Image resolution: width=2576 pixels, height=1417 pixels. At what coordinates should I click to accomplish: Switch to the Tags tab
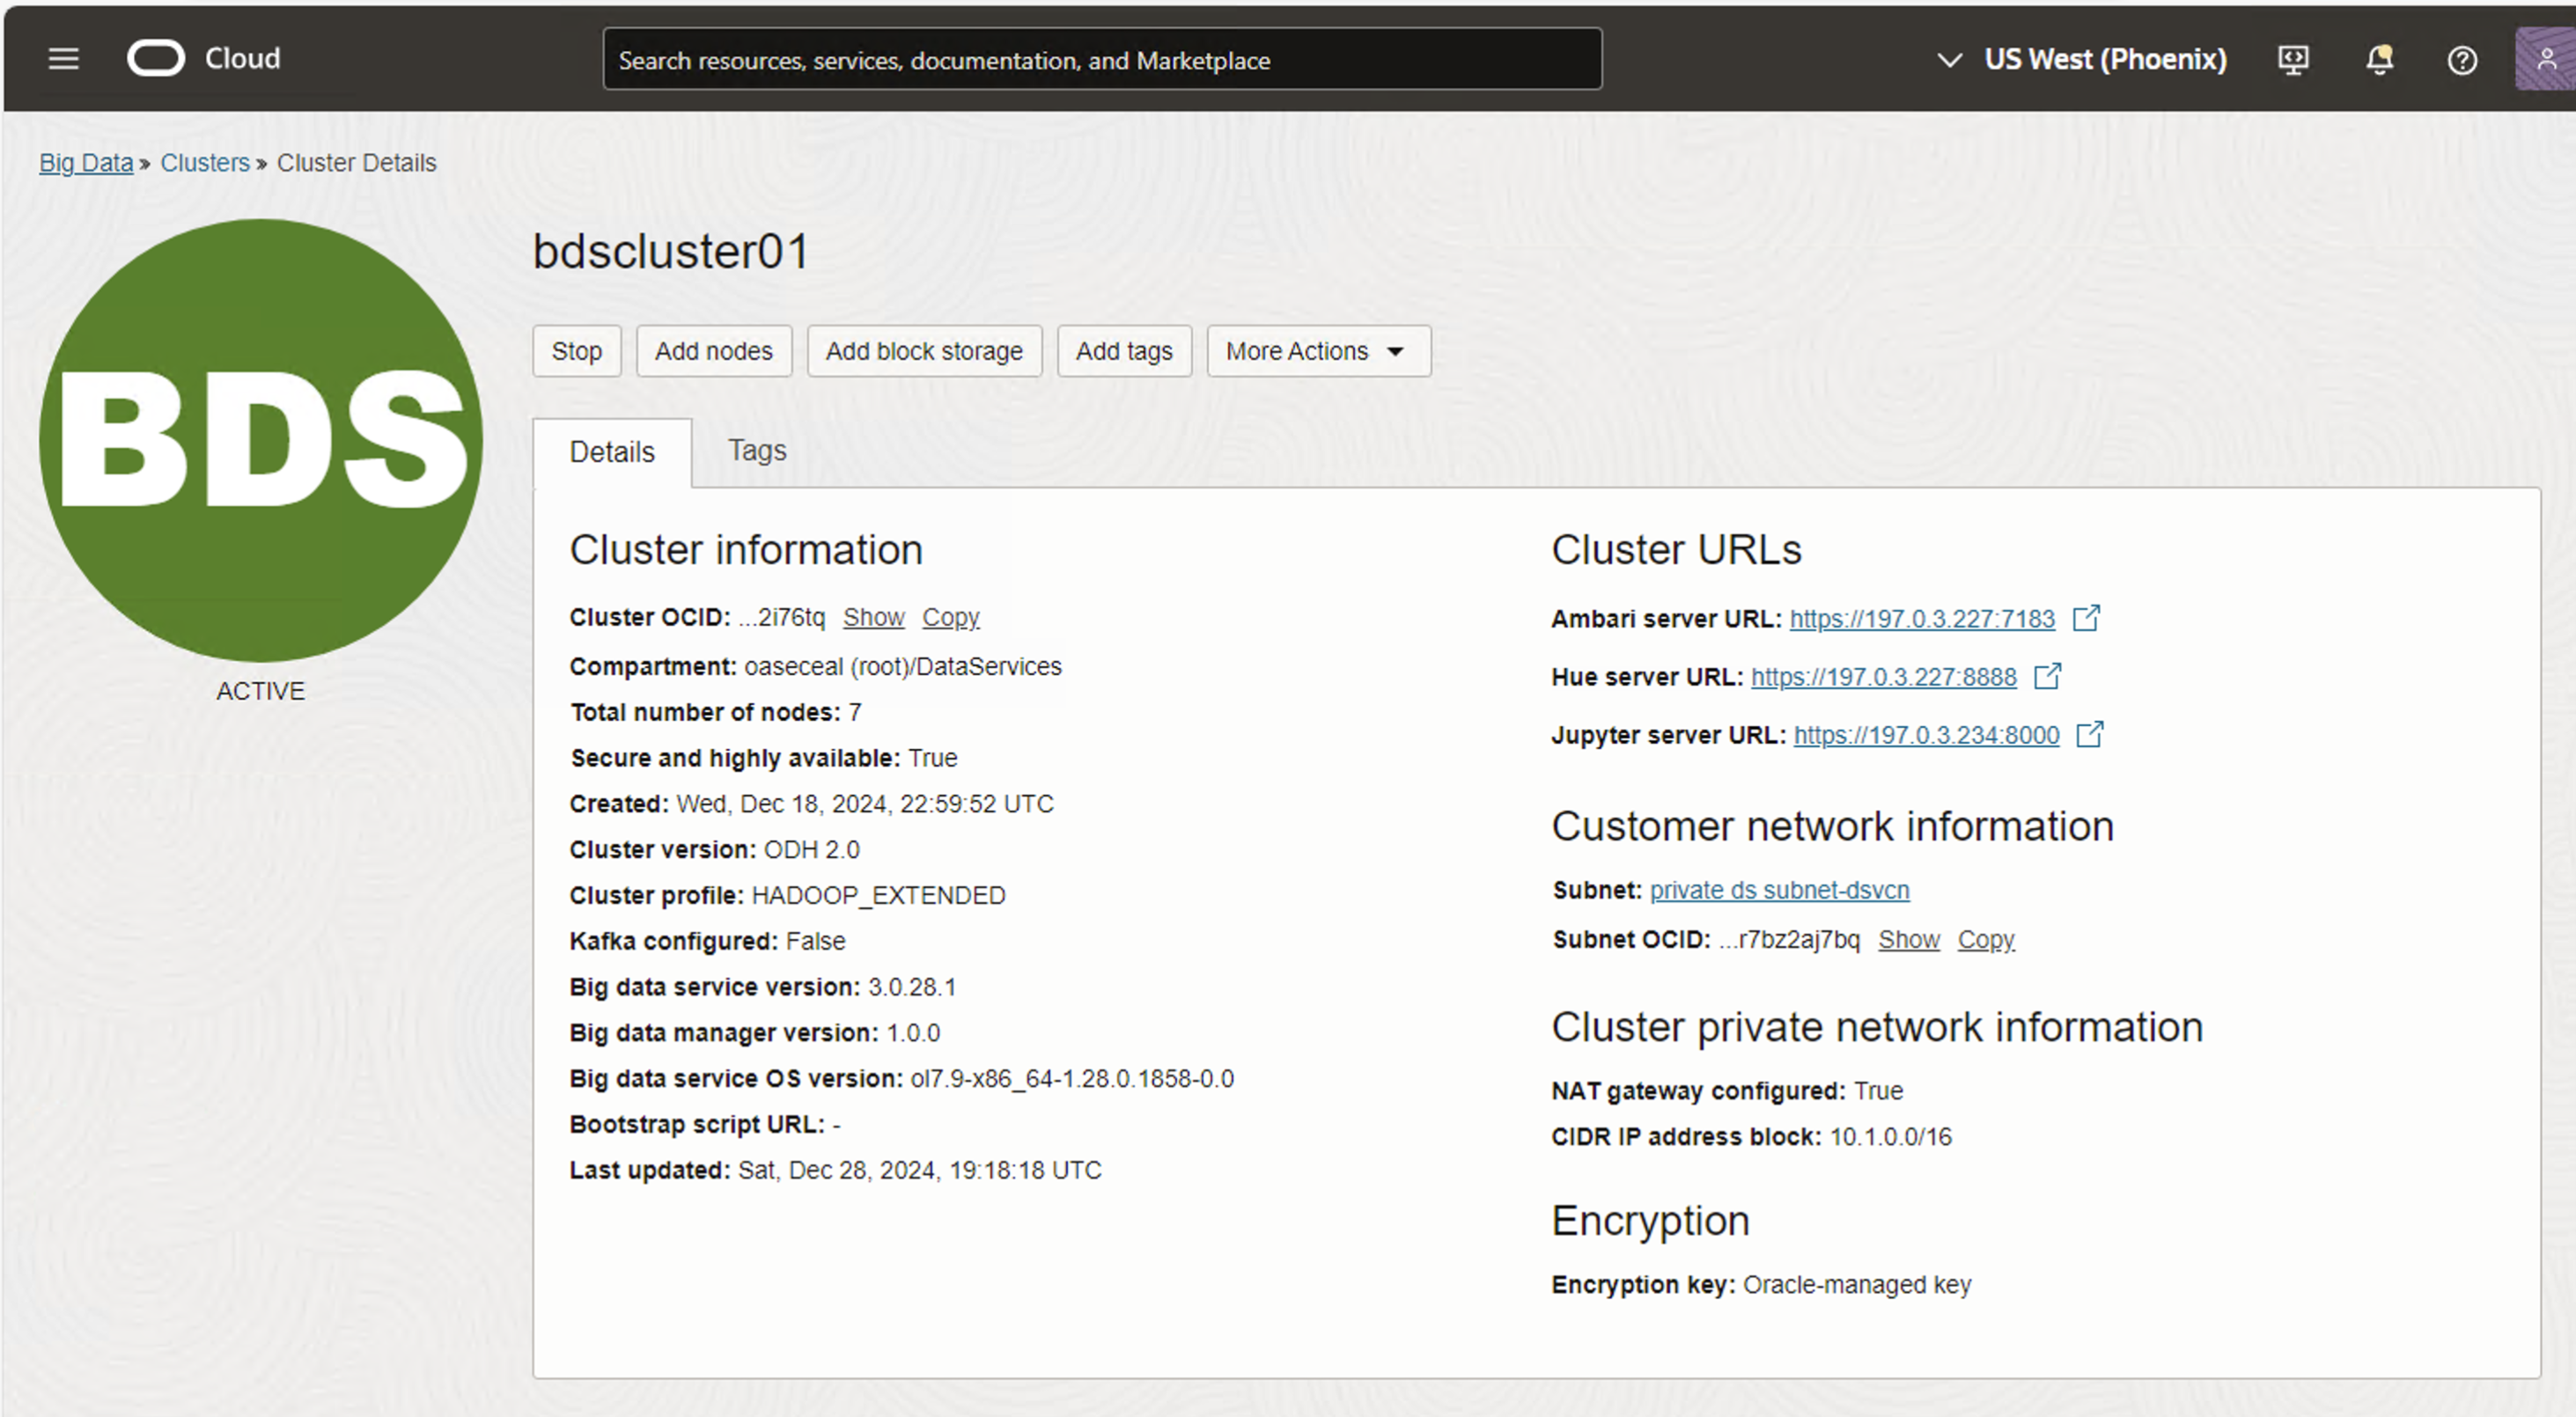(757, 451)
